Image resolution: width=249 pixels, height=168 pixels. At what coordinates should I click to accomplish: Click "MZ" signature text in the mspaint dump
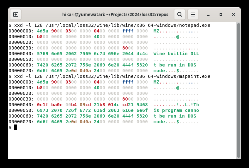[156, 82]
